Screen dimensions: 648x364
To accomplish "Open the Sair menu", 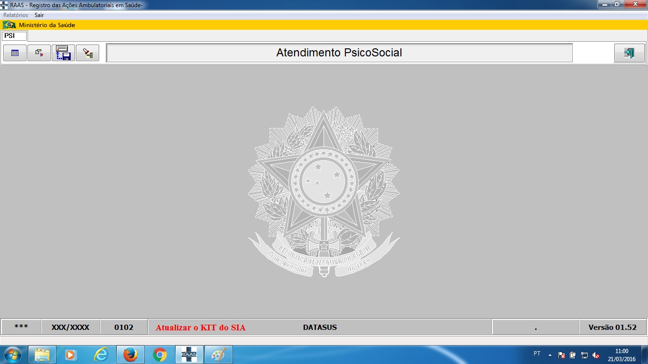I will [39, 15].
